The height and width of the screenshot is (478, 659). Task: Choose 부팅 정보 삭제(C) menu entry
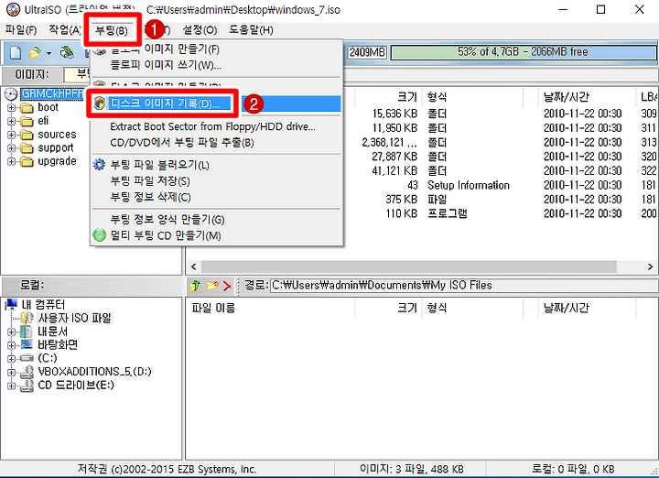217,197
